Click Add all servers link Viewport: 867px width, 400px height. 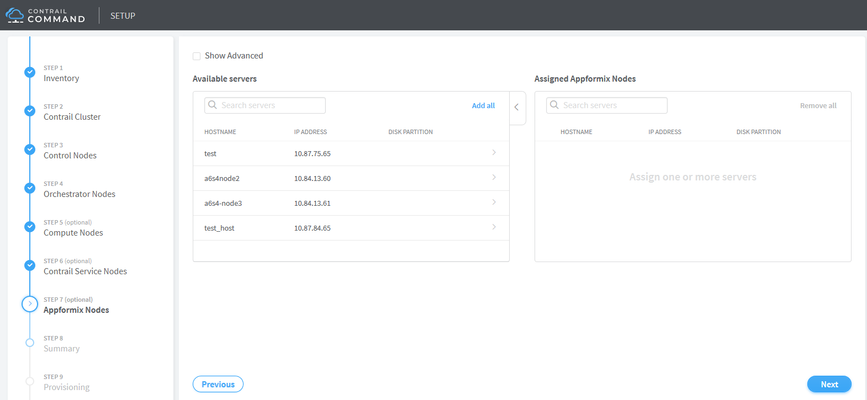tap(483, 105)
